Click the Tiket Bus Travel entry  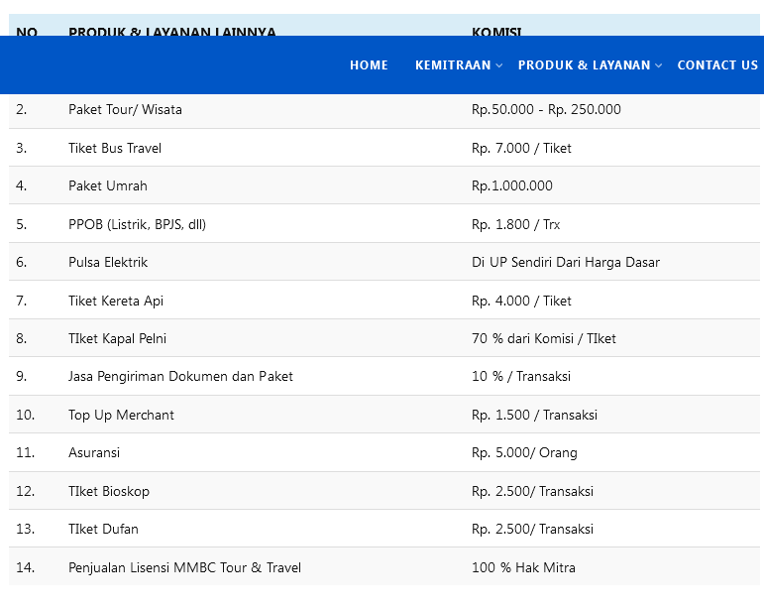pyautogui.click(x=115, y=149)
